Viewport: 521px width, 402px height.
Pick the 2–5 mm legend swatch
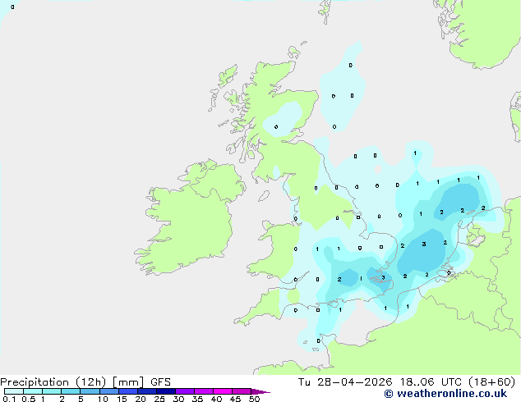pyautogui.click(x=71, y=391)
